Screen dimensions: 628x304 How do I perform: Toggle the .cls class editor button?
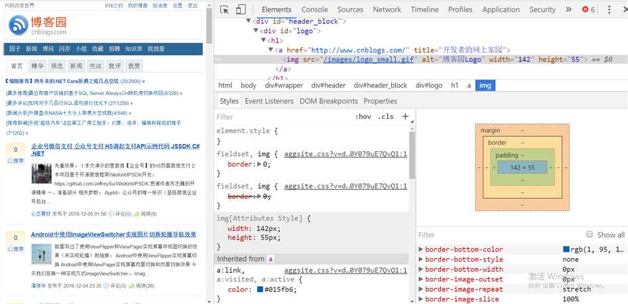(385, 117)
